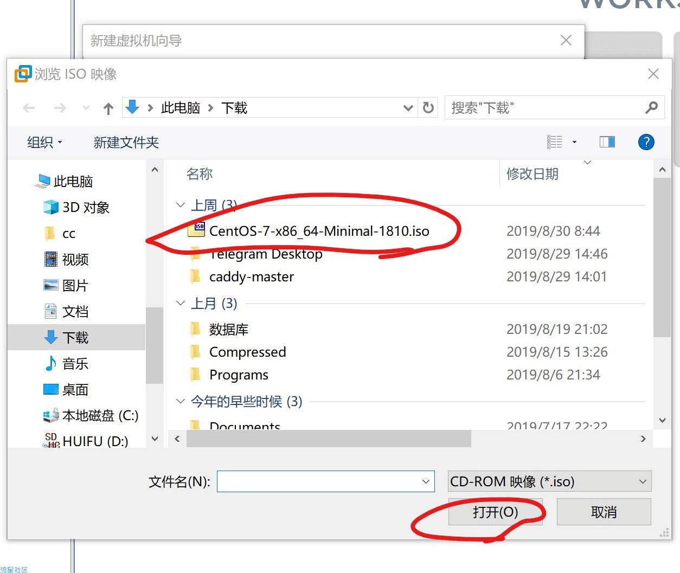Click the date 2019/8/30 8:44

pyautogui.click(x=553, y=231)
